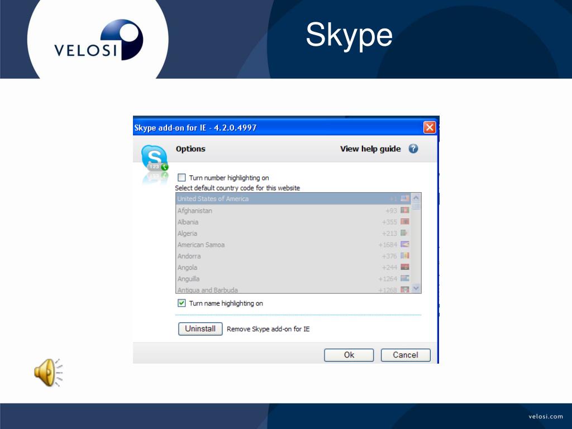The height and width of the screenshot is (429, 572).
Task: Select Anguilla in the country list
Action: tap(294, 278)
